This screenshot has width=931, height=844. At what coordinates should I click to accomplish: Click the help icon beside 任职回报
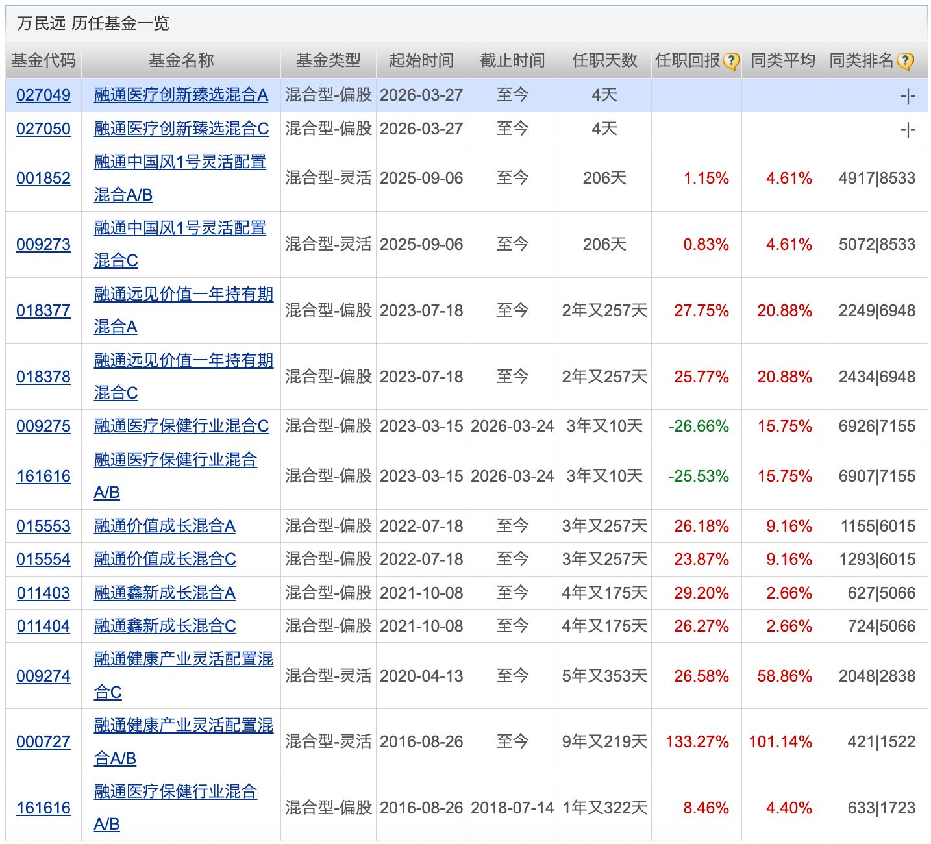(x=731, y=62)
